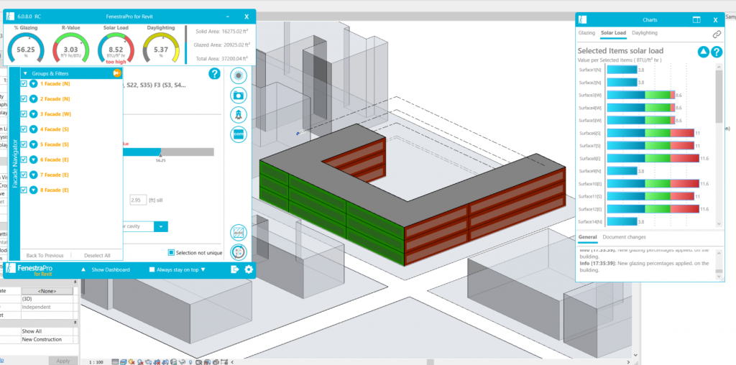Screen dimensions: 736x365
Task: Click the Temporary Hide/Isolate glasses icon
Action: click(183, 361)
